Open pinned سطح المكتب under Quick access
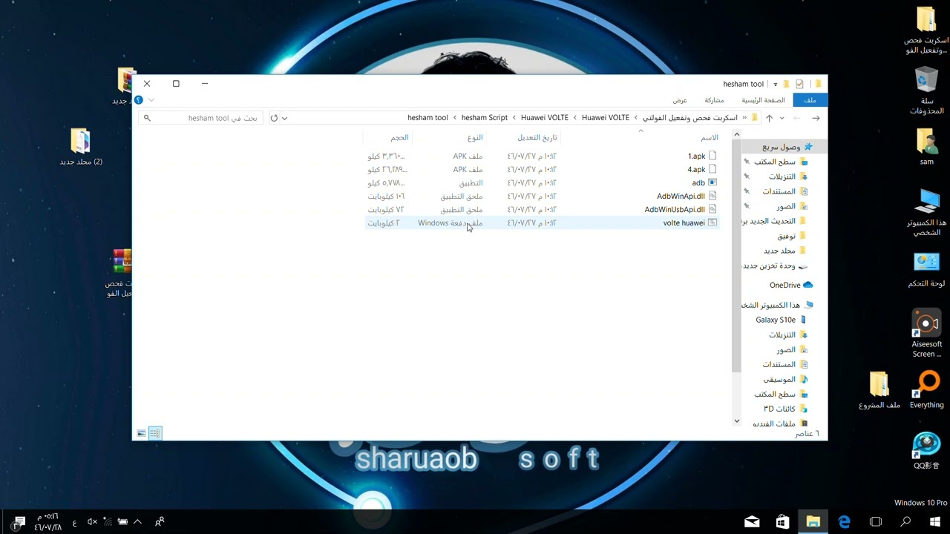This screenshot has width=950, height=534. point(781,162)
